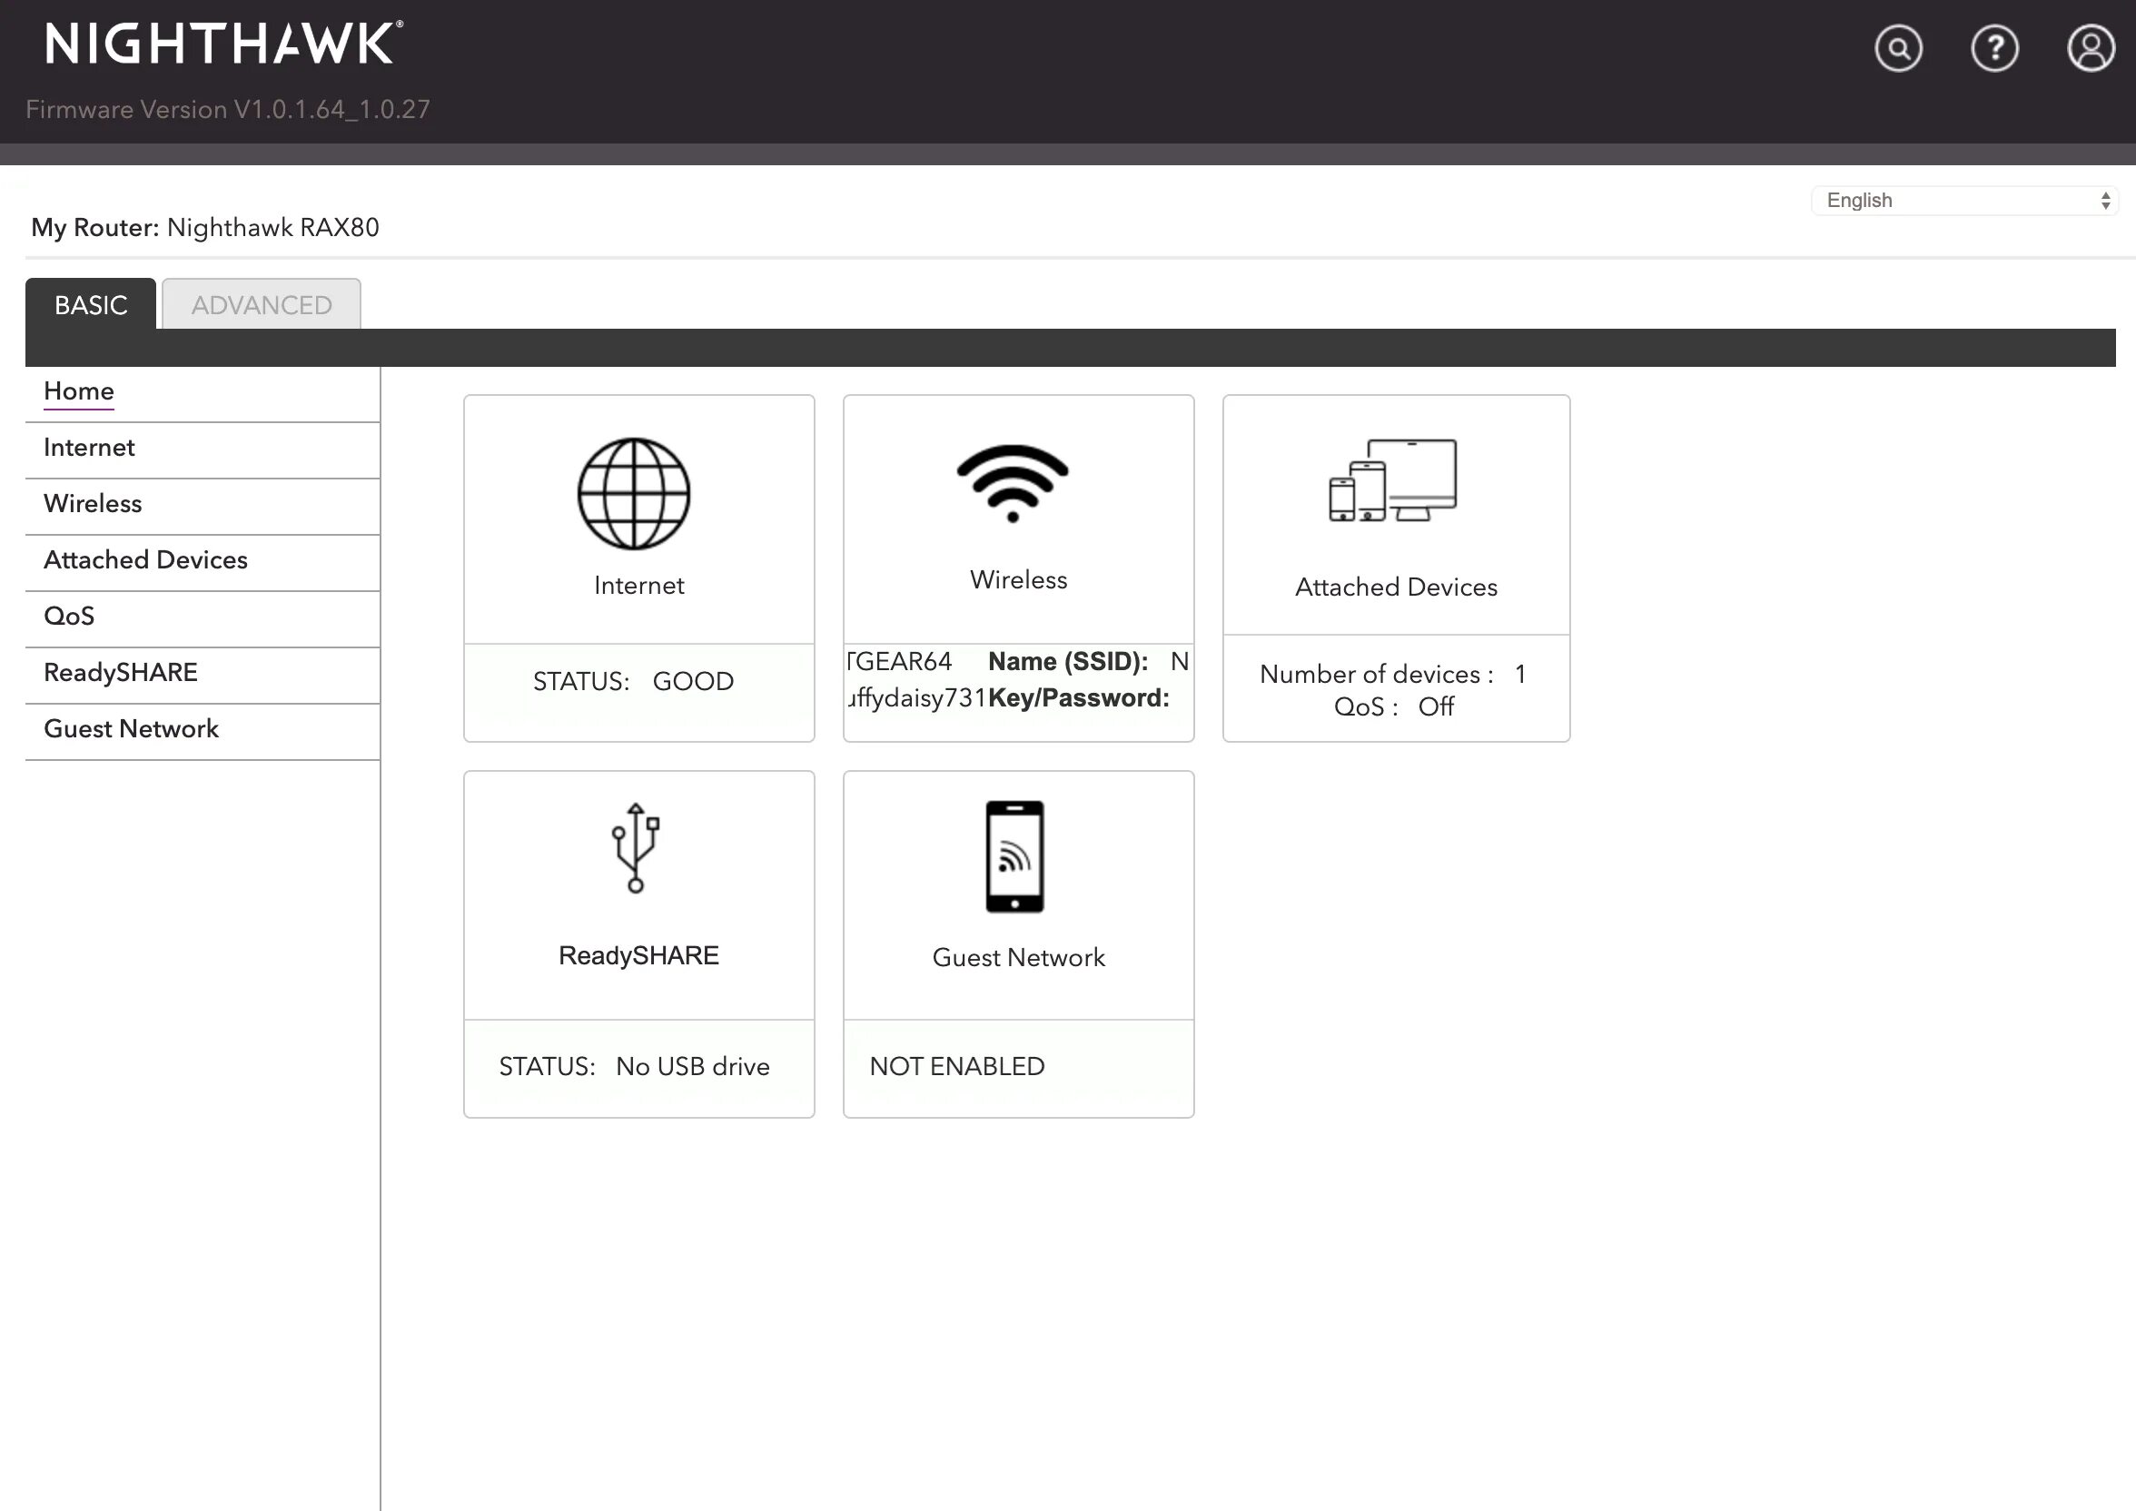This screenshot has height=1511, width=2136.
Task: Click 'My Router: Nighthawk RAX80' text
Action: click(205, 228)
